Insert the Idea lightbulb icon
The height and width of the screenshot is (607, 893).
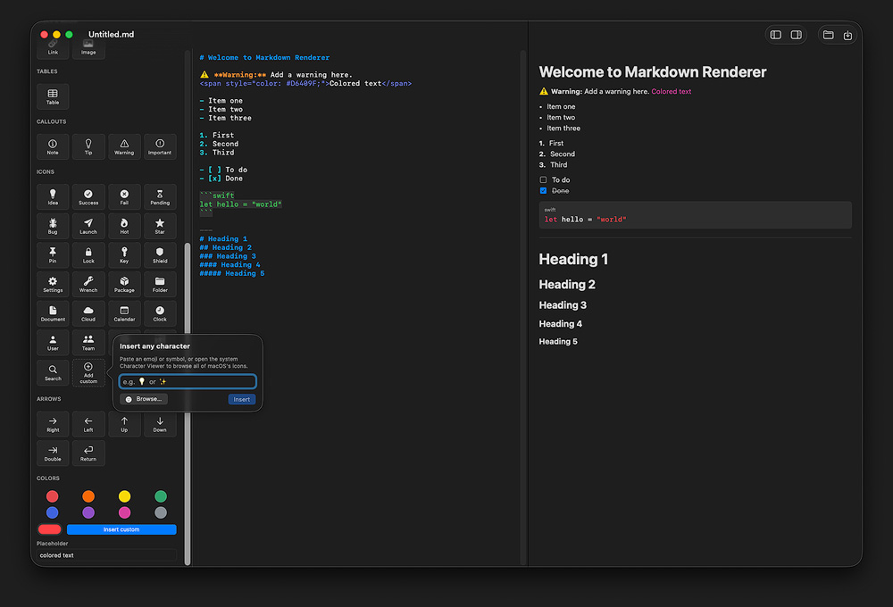(53, 196)
